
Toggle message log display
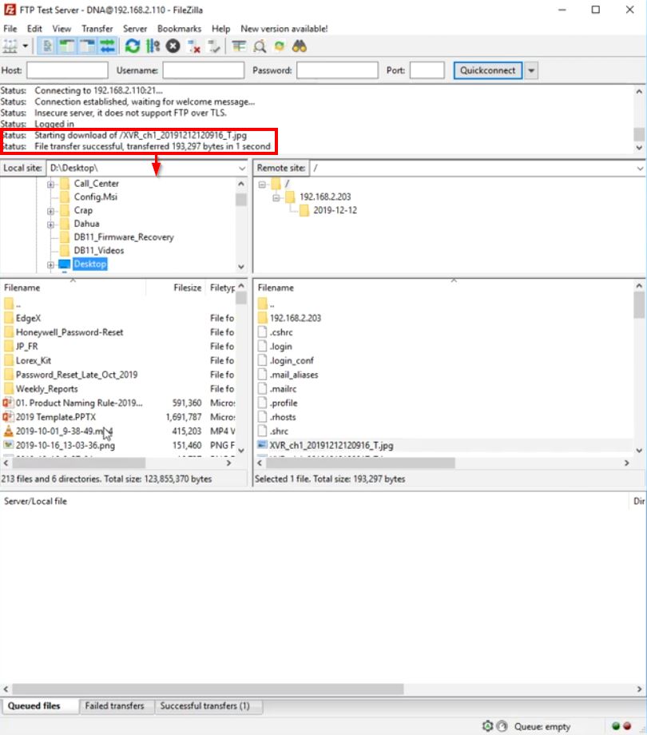tap(47, 46)
